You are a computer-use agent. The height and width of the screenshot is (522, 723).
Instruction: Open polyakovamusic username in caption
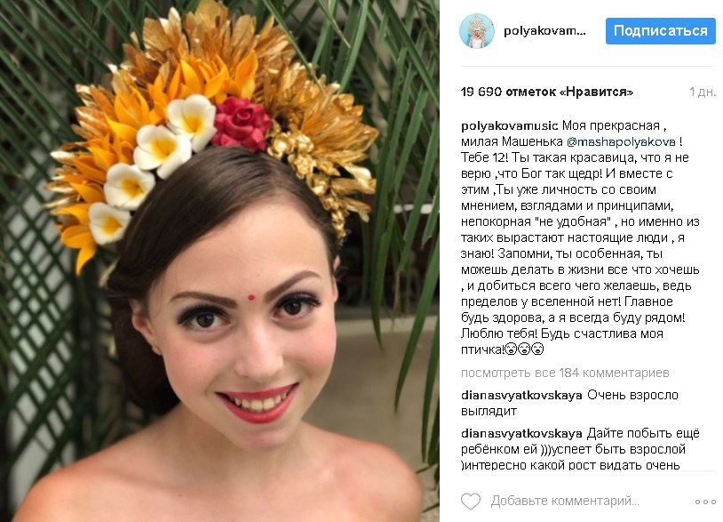510,125
